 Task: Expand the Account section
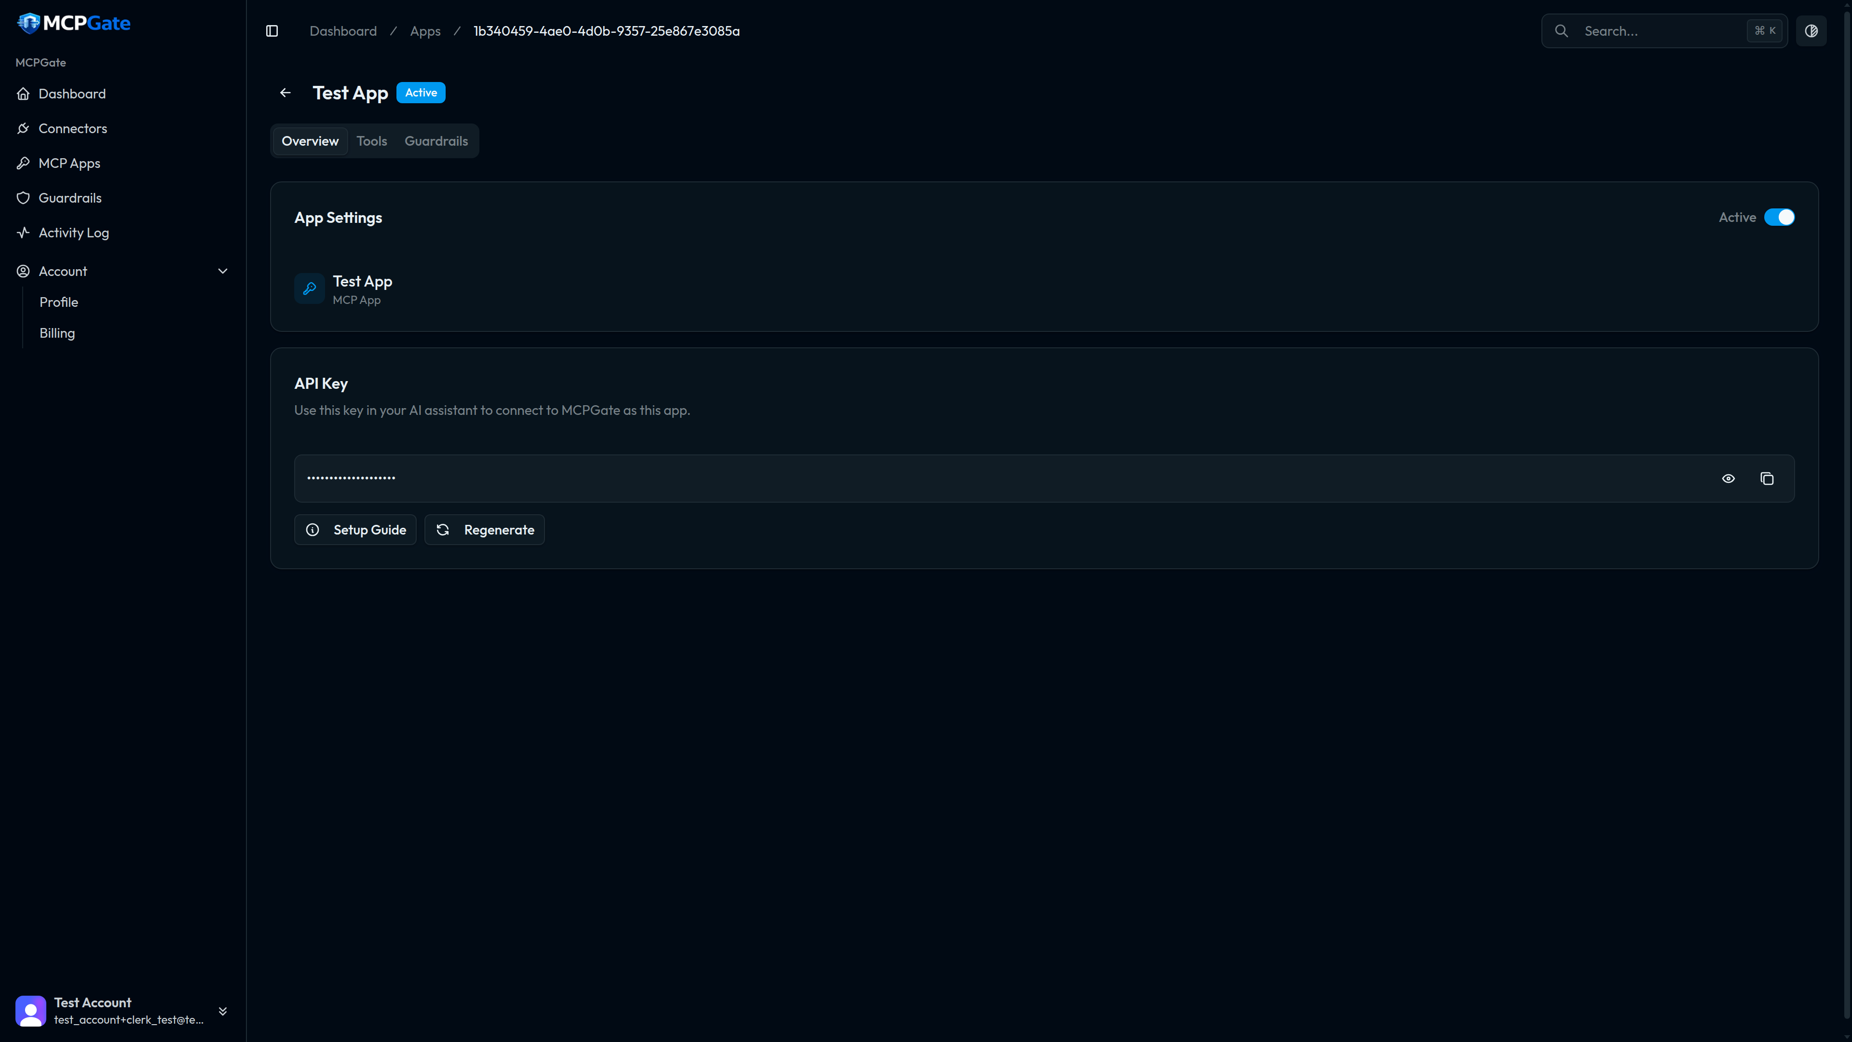pyautogui.click(x=223, y=271)
